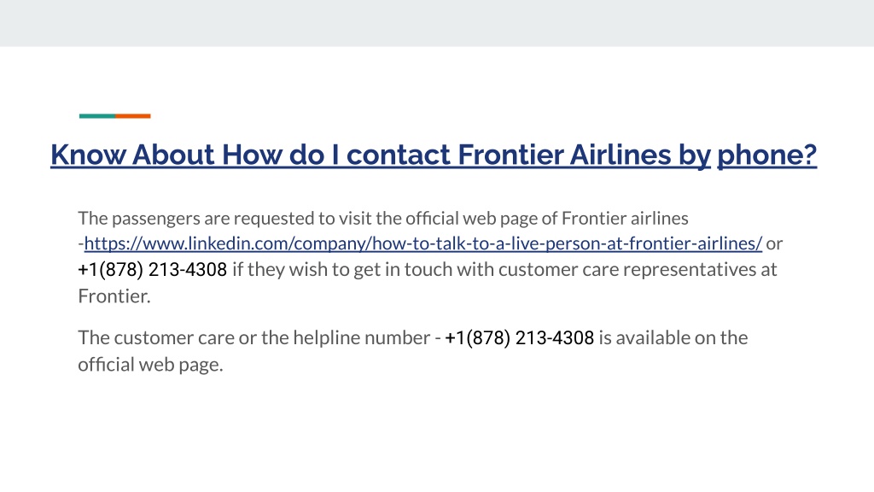This screenshot has width=874, height=492.
Task: Click the orange segment of the accent line
Action: pos(132,116)
